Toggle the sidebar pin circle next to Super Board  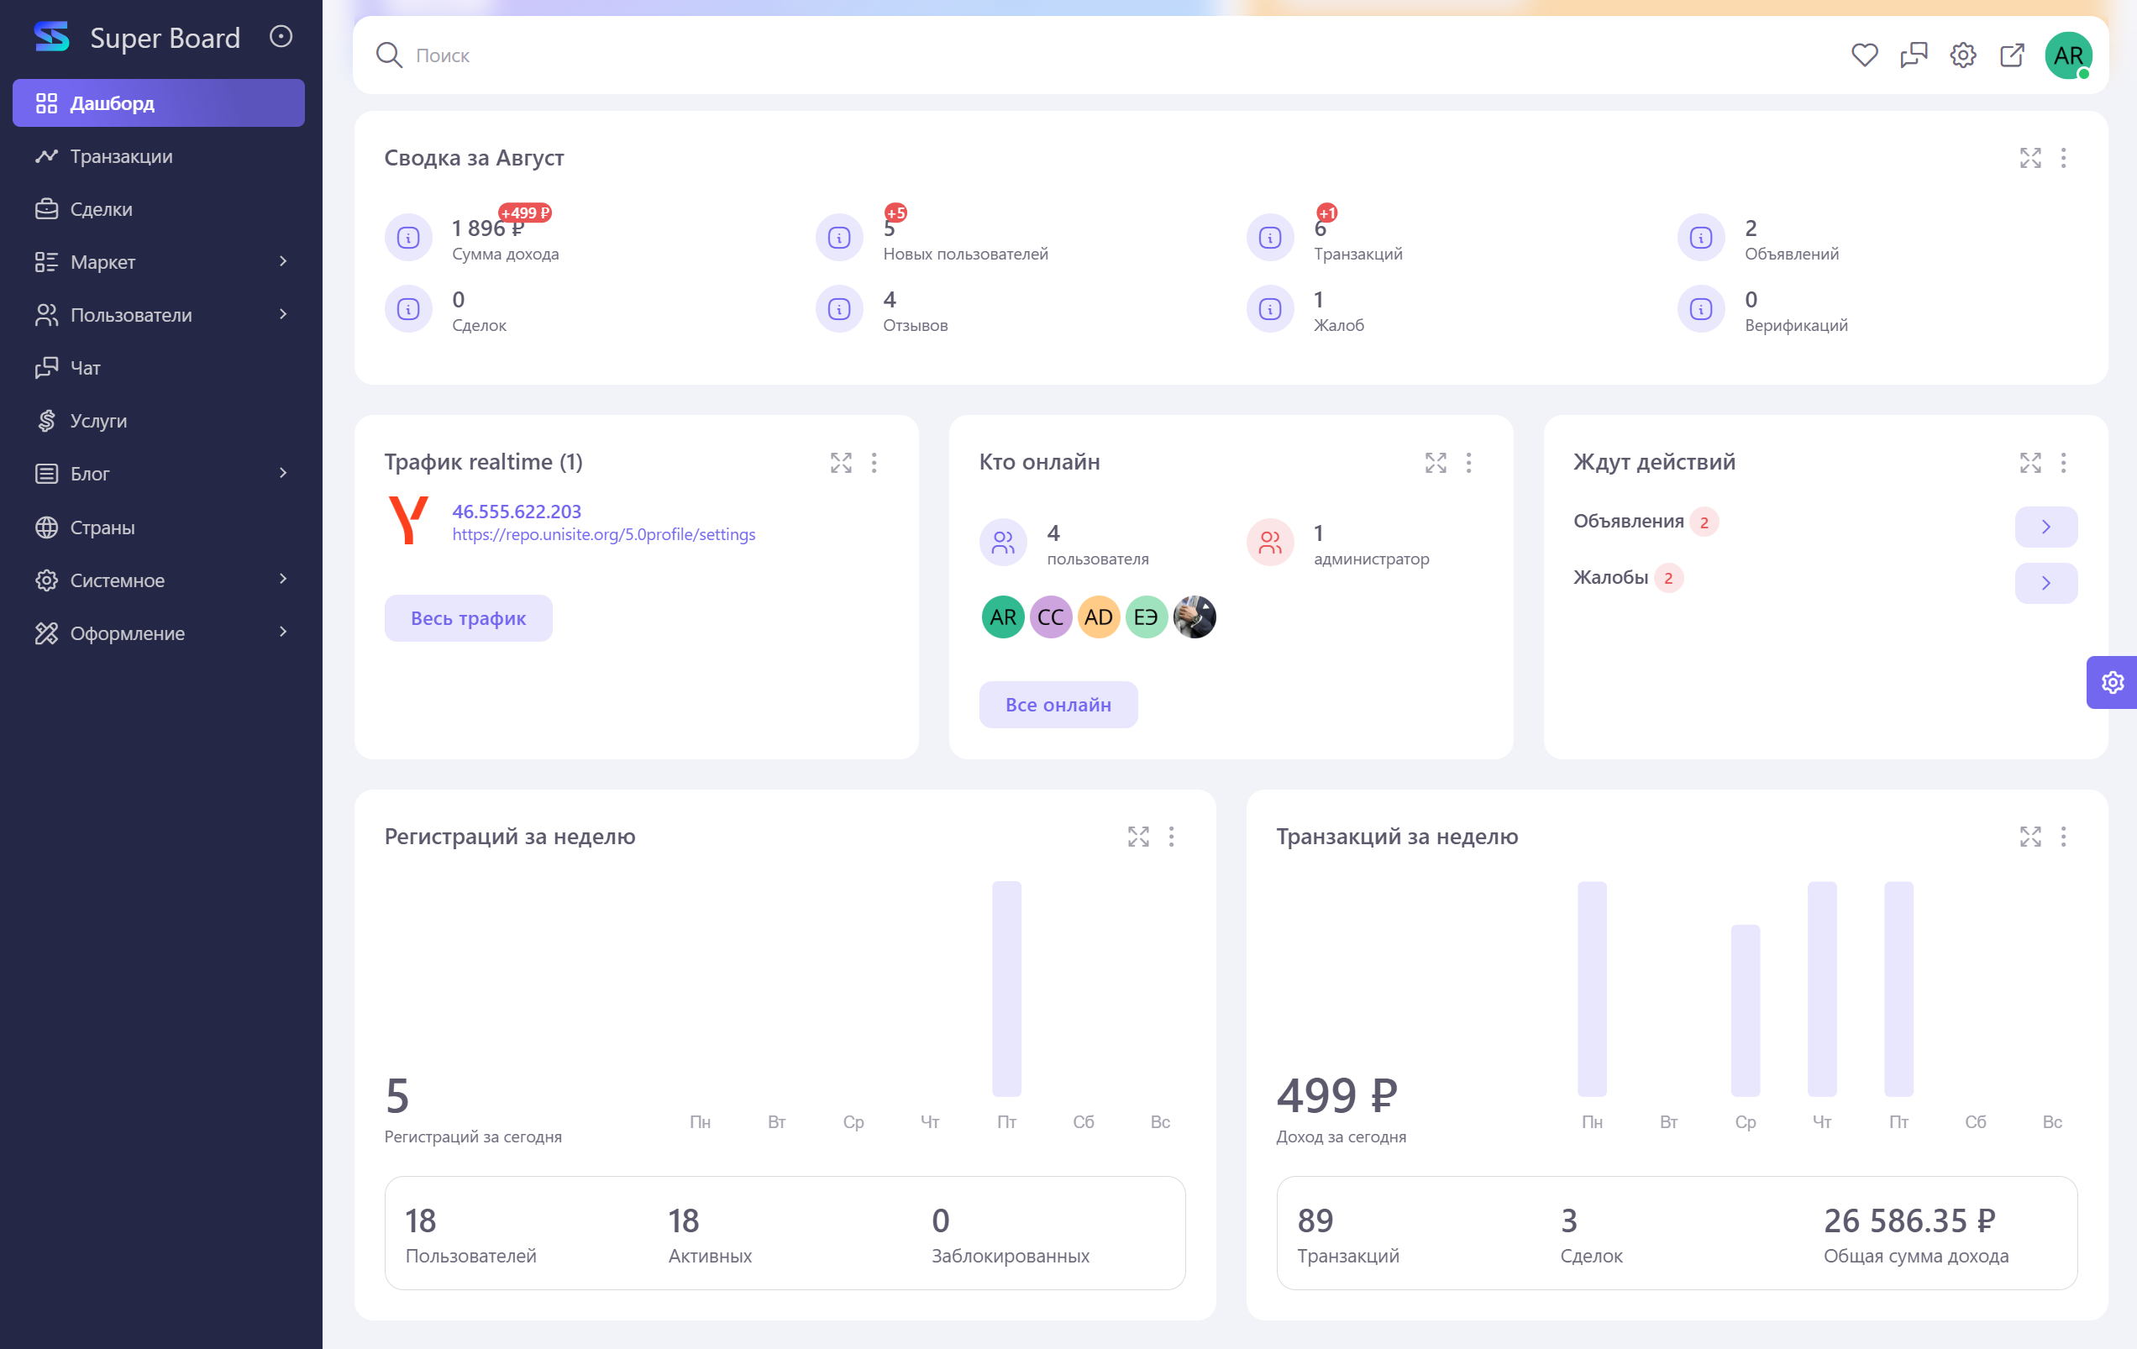tap(281, 36)
